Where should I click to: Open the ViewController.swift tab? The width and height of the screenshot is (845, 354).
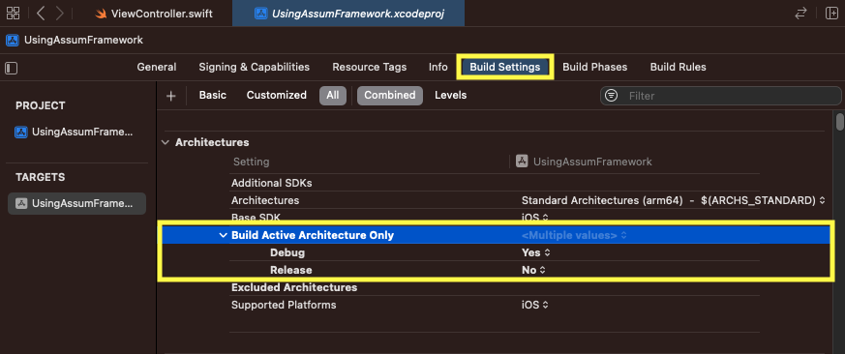(x=154, y=14)
